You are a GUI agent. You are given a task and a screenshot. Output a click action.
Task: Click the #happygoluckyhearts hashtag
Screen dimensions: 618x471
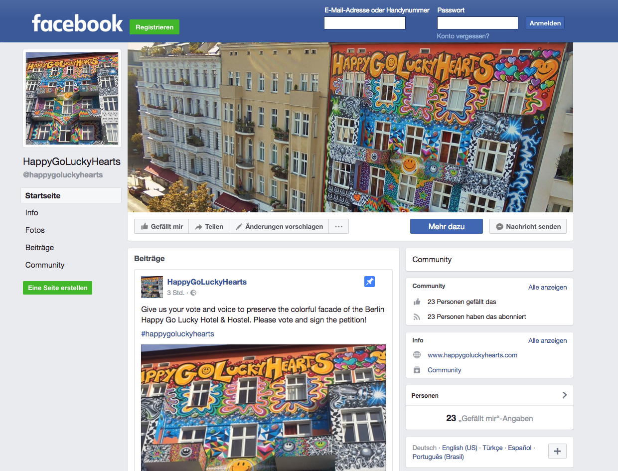point(177,334)
